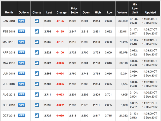Click the prior settle value 2.722
The width and height of the screenshot is (161, 121).
point(73,52)
